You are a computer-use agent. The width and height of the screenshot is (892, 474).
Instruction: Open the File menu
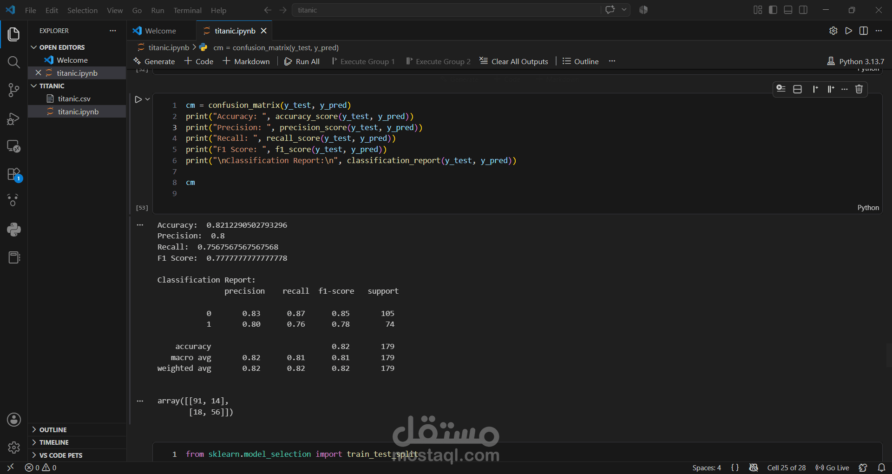click(30, 10)
